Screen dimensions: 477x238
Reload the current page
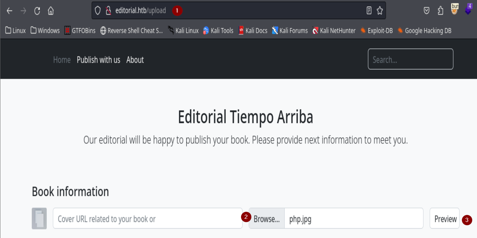(37, 11)
